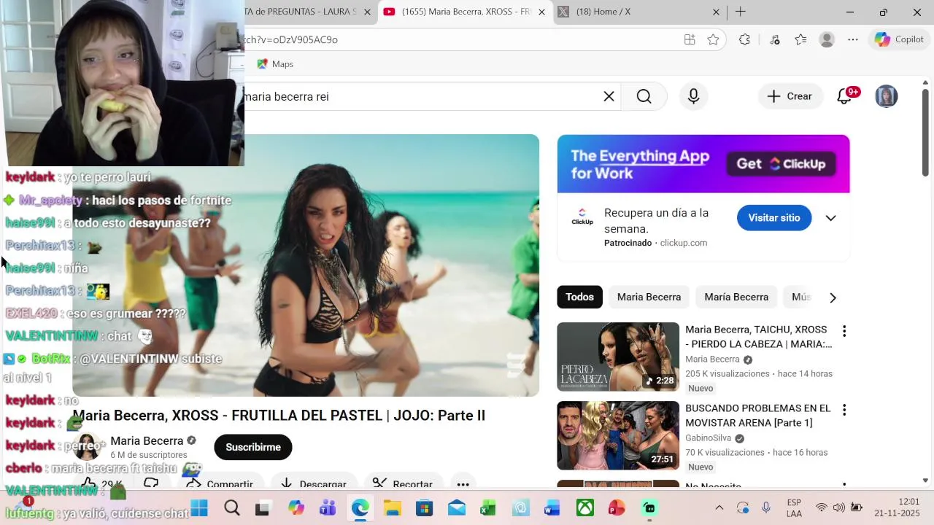This screenshot has height=525, width=934.
Task: Click Visitar sitio on ClickUp ad
Action: [x=774, y=218]
